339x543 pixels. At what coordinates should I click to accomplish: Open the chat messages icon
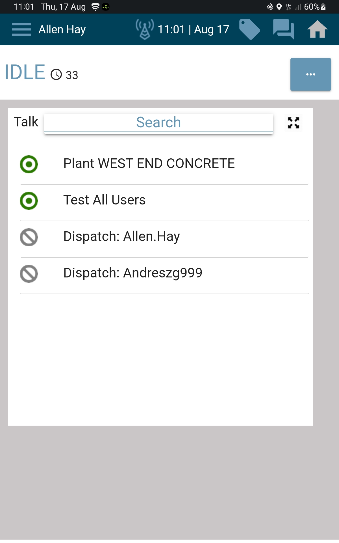(283, 29)
